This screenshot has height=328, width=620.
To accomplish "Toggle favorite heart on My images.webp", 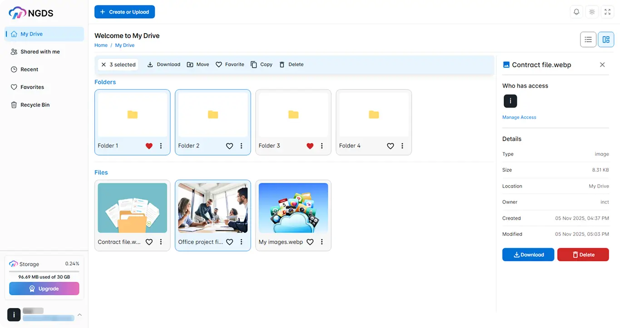I will [310, 242].
